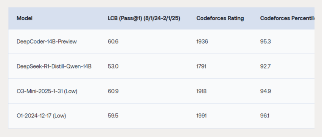
Task: Select the O3-Mini-2025-1-31 (Low) model name
Action: (x=47, y=91)
